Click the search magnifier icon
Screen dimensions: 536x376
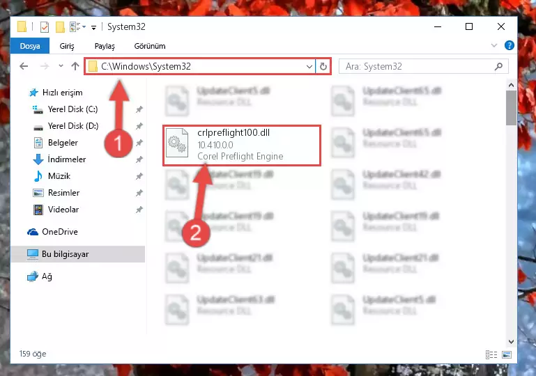pyautogui.click(x=499, y=66)
